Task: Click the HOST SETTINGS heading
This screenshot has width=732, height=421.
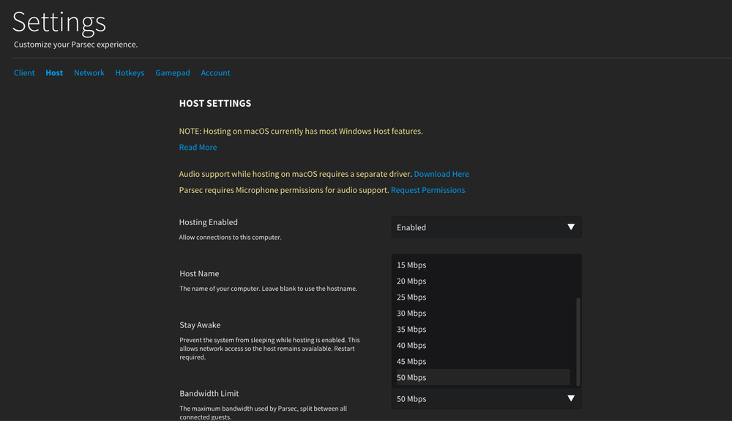Action: click(215, 104)
